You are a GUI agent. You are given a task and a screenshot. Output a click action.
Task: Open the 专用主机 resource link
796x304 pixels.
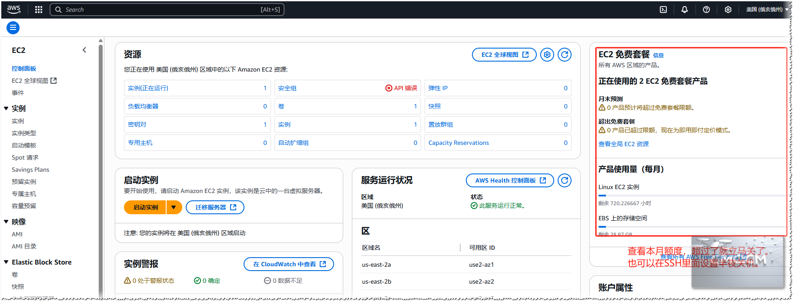click(x=140, y=143)
